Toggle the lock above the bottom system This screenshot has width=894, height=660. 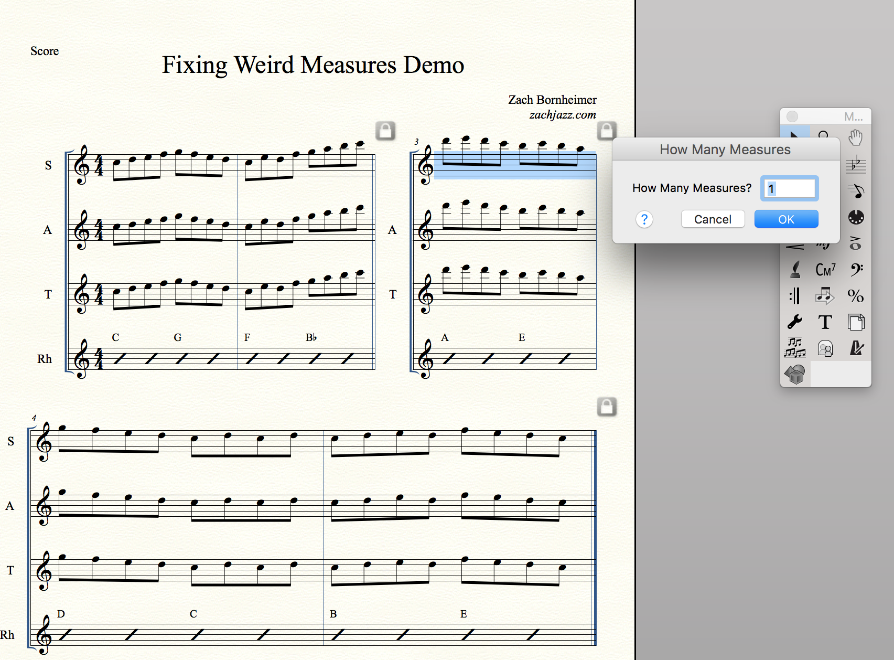point(607,407)
